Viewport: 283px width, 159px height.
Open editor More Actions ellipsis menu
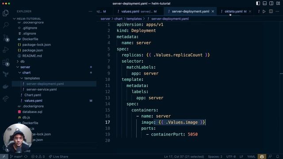278,11
